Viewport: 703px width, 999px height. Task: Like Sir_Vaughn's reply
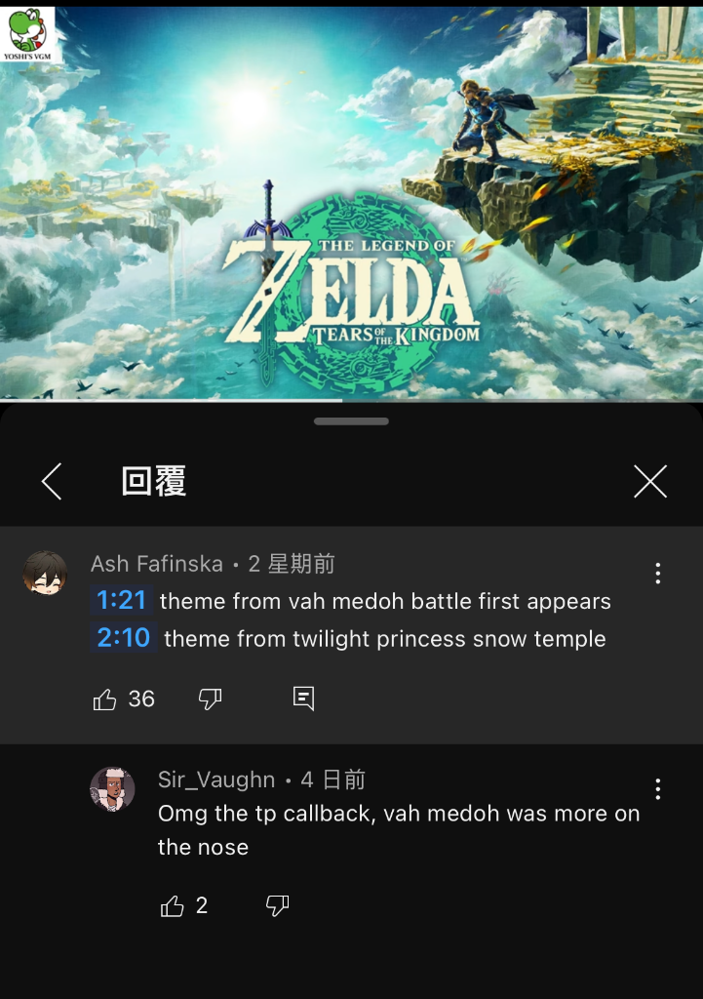pos(172,905)
